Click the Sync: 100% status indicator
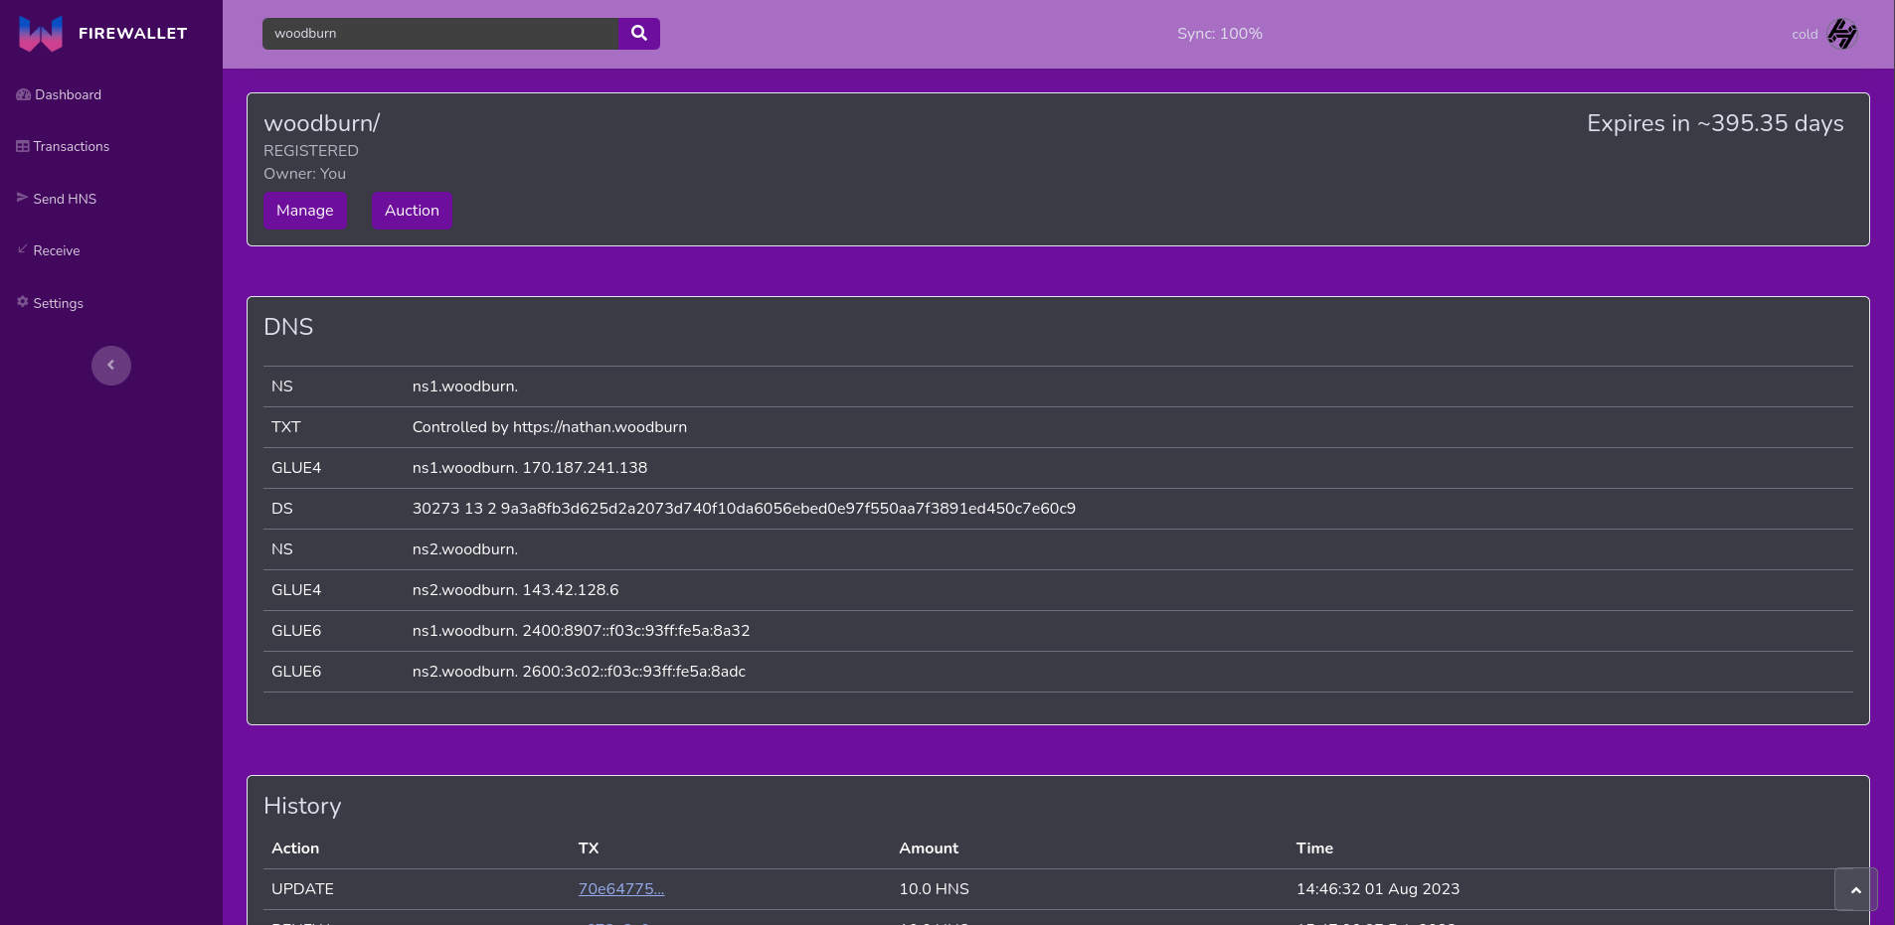Screen dimensions: 1895x925 (x=1219, y=33)
